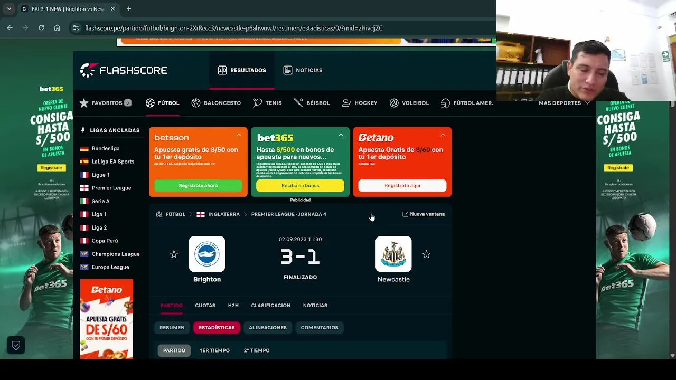Show 1er Tiempo statistics
676x380 pixels.
pos(214,350)
